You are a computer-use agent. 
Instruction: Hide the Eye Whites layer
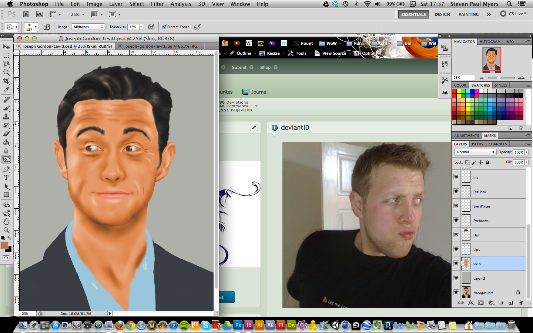coord(456,206)
